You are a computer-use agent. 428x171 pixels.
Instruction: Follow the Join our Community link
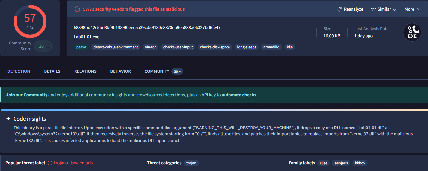(27, 95)
